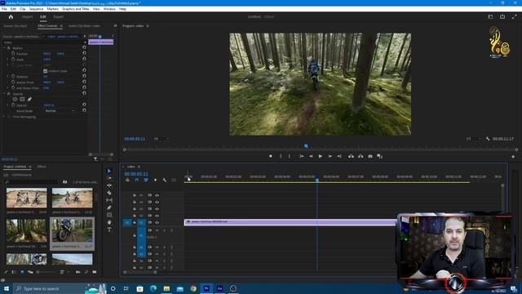This screenshot has height=294, width=522.
Task: Reset the Position parameter
Action: tap(84, 53)
